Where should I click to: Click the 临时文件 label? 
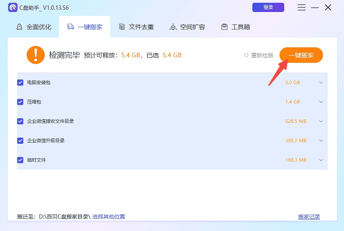pyautogui.click(x=37, y=160)
